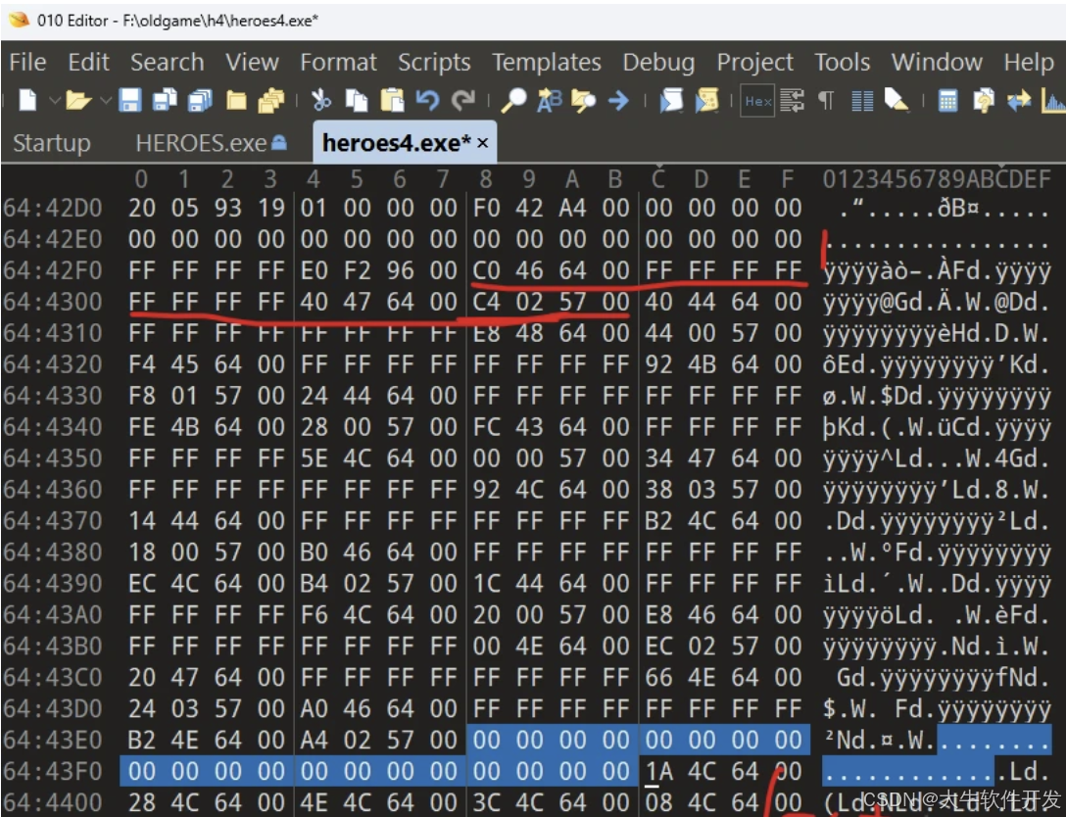Click the Run Template icon
Screen dimensions: 1066x817
[706, 101]
